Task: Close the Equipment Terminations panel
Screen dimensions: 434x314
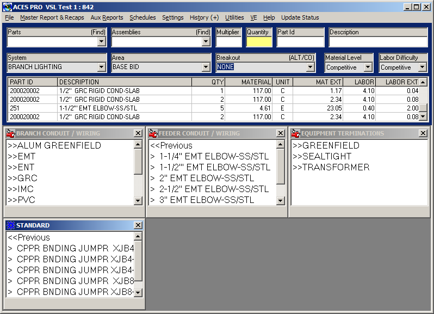Action: tap(423, 133)
